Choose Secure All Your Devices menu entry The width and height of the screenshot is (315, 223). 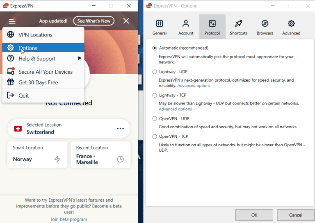click(43, 72)
